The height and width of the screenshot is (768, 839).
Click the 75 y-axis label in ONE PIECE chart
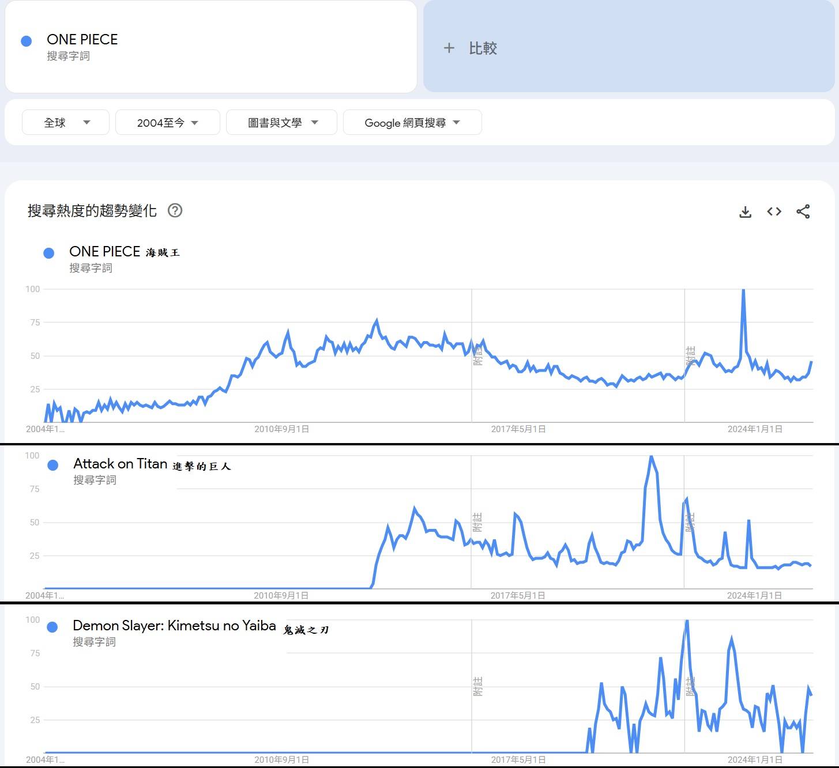pos(35,323)
